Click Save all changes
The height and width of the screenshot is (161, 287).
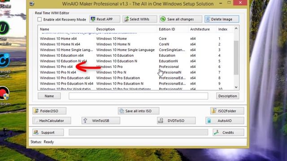coord(181,19)
